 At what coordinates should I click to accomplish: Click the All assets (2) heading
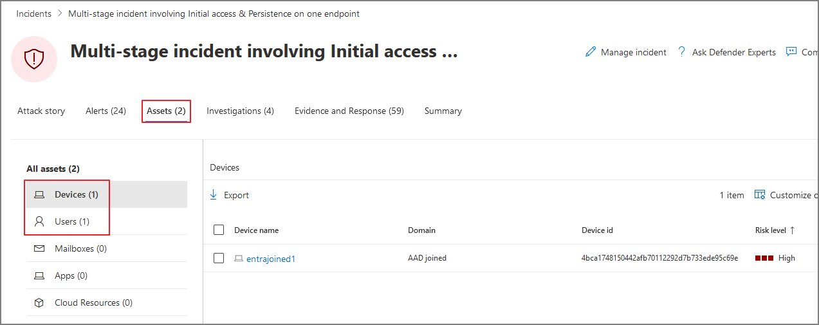[x=53, y=169]
